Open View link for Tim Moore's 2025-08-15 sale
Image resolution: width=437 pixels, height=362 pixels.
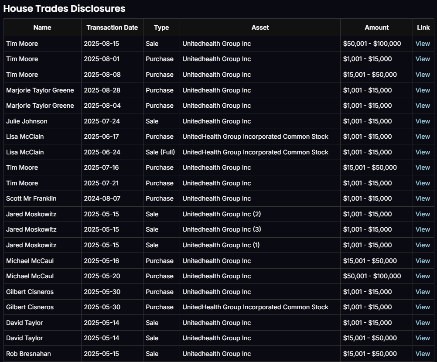coord(423,44)
